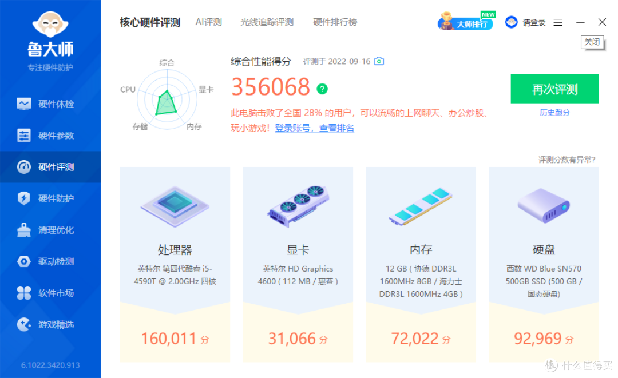Open 大师排行 trophy ranking

463,22
